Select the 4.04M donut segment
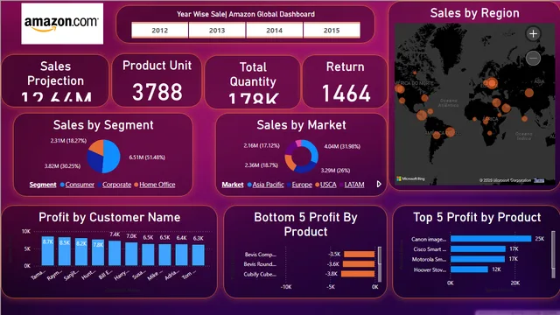 pyautogui.click(x=313, y=150)
